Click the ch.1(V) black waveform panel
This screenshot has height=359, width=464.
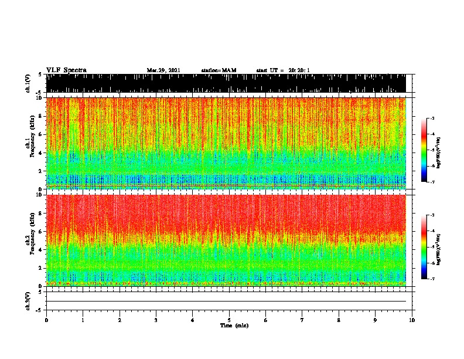[226, 83]
